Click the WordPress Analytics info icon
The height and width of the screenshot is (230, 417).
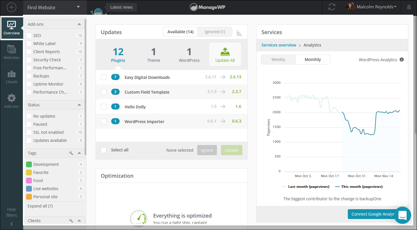402,60
